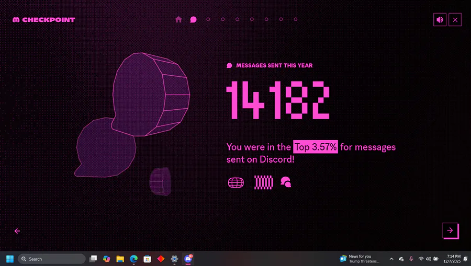The width and height of the screenshot is (471, 266).
Task: Click the large 3D speech bubble graphic
Action: click(x=151, y=95)
